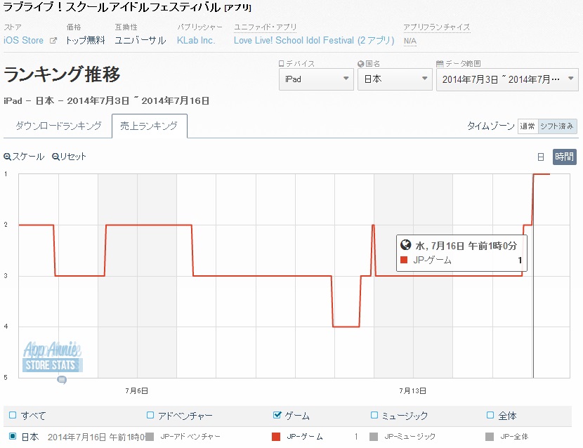The height and width of the screenshot is (448, 583).
Task: Click the red JP-ゲーム legend swatch
Action: 276,437
